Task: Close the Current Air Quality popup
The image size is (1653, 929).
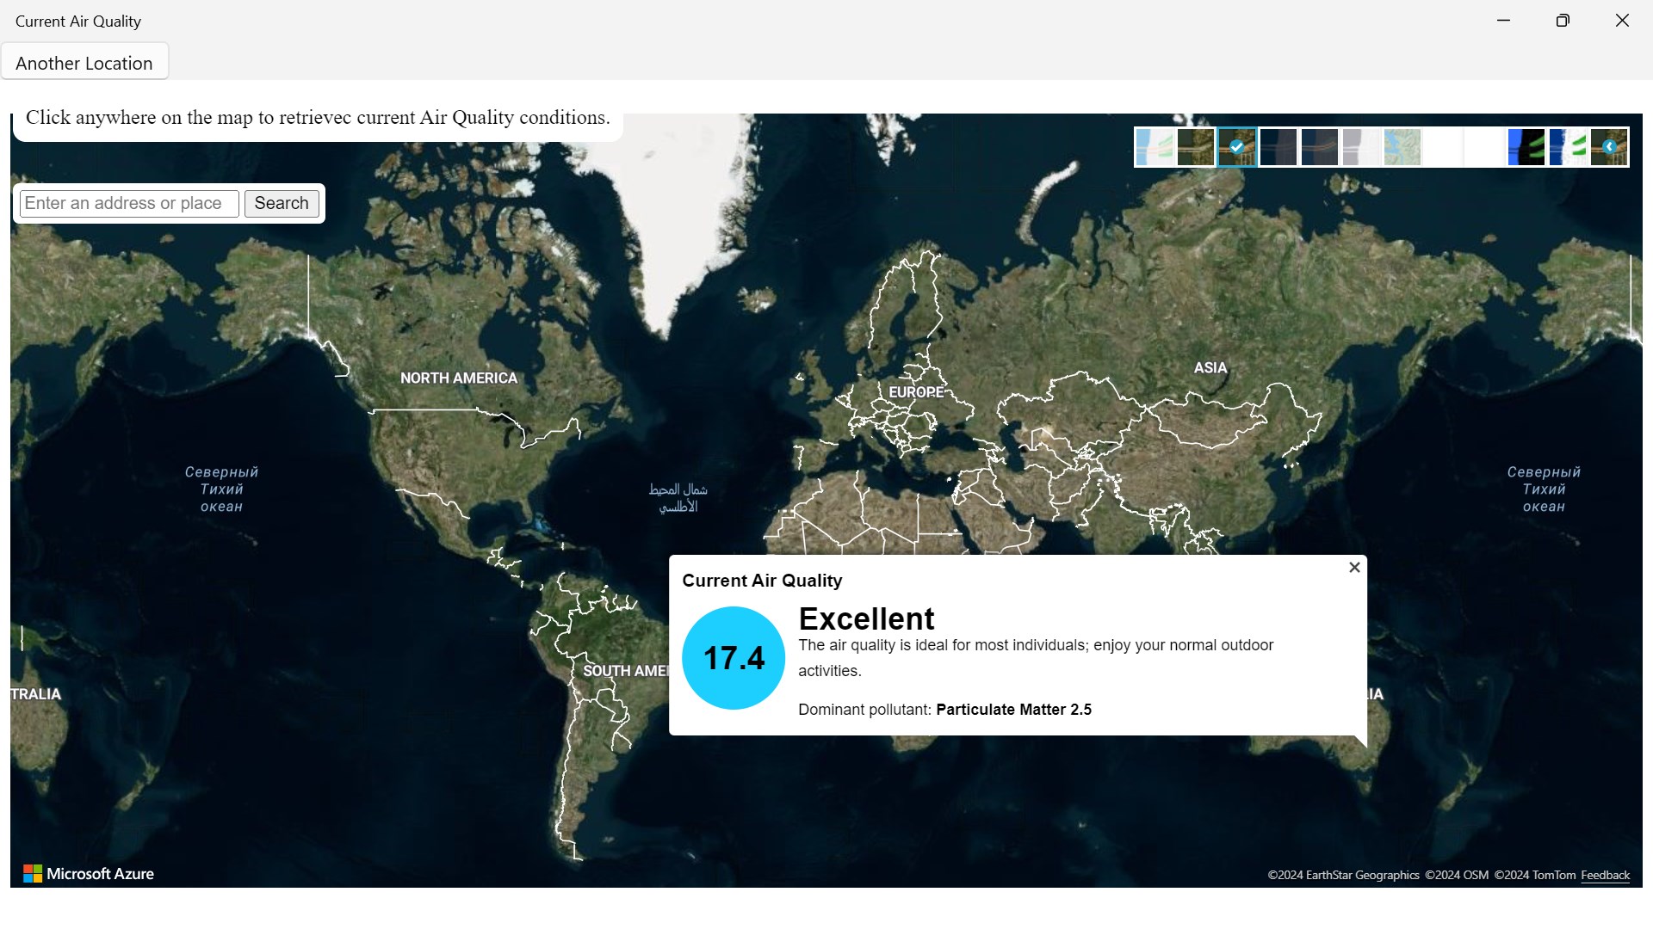Action: [x=1354, y=568]
